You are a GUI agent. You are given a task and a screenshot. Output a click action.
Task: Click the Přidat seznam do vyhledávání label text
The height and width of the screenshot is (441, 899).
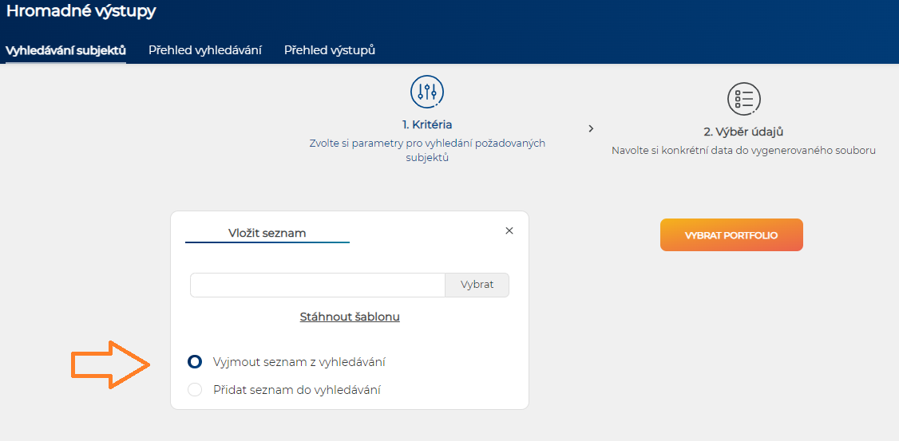[x=297, y=390]
